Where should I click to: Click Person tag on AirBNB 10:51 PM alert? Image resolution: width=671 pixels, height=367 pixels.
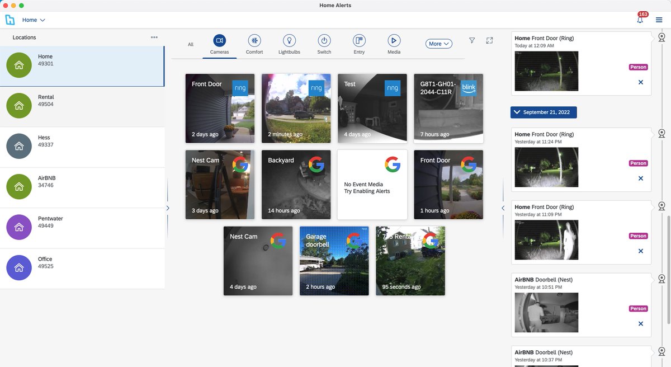(639, 309)
